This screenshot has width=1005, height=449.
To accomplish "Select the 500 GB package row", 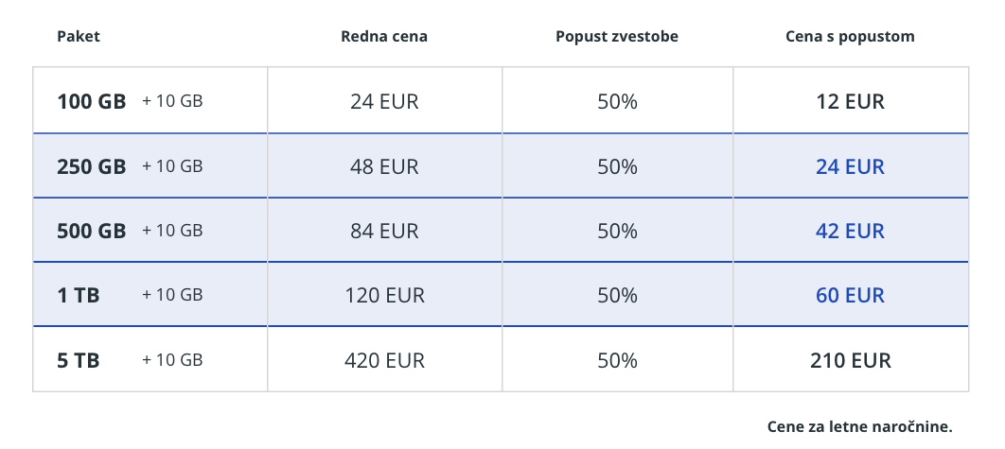I will [x=501, y=230].
